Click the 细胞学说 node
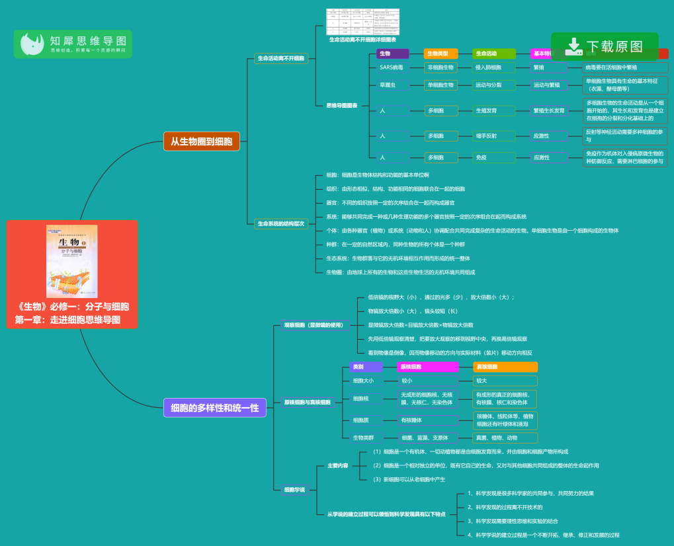674x546 pixels. coord(294,490)
